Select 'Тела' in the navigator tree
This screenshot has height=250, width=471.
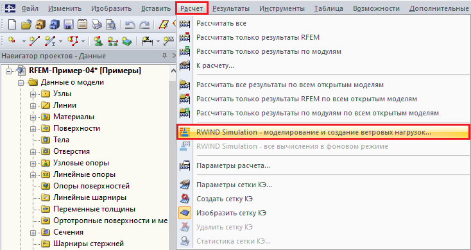coord(61,140)
